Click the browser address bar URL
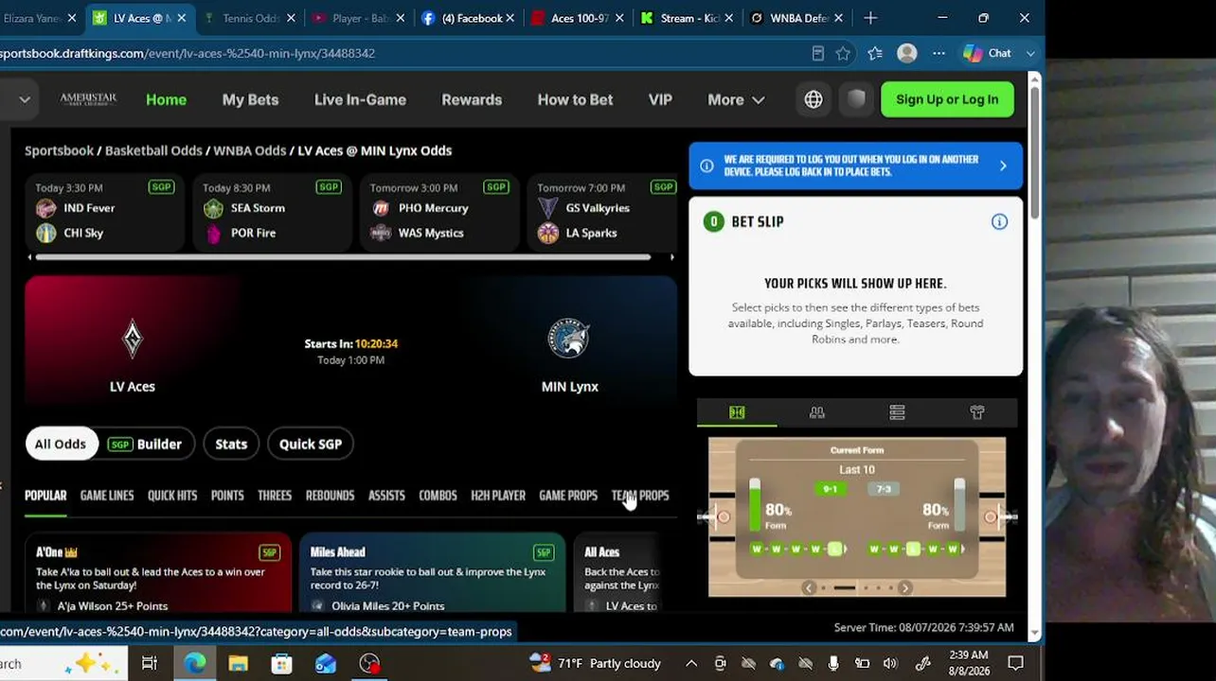The image size is (1216, 681). pos(188,53)
